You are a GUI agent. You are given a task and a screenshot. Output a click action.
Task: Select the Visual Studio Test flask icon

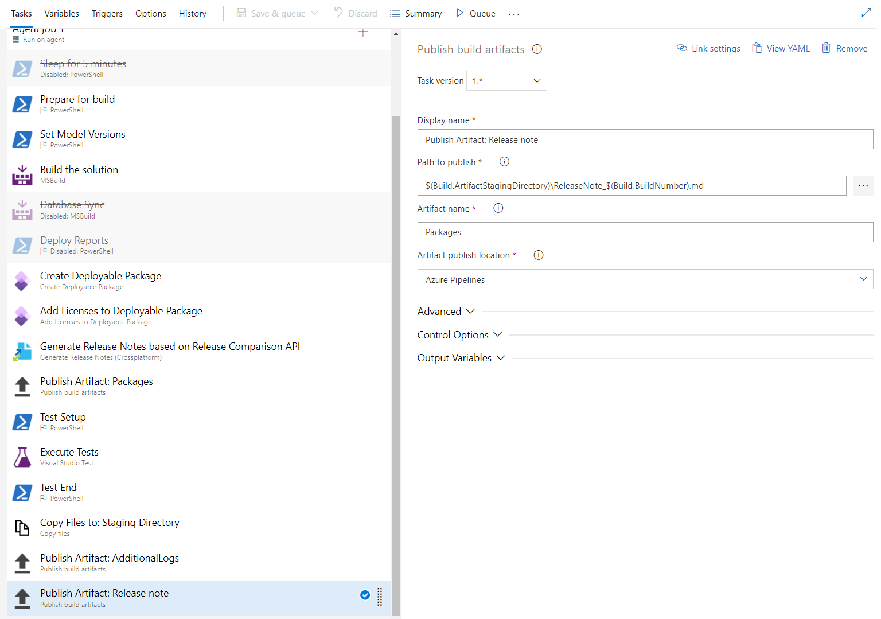tap(22, 457)
